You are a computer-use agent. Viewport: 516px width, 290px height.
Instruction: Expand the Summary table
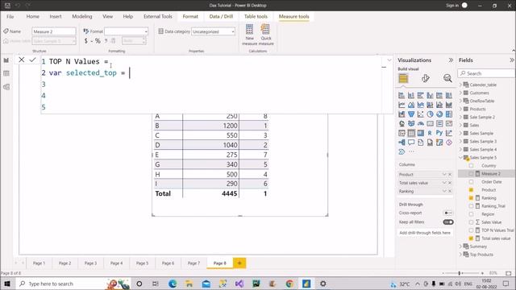click(460, 246)
